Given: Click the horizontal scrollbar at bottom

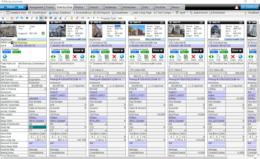Looking at the screenshot, I should (115, 158).
